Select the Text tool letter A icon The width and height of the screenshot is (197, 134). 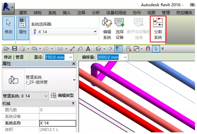pyautogui.click(x=88, y=49)
